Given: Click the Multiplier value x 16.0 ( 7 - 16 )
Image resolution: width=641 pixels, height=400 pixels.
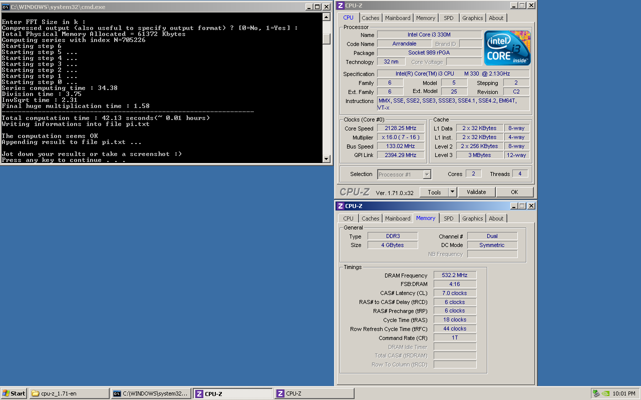Looking at the screenshot, I should (x=400, y=137).
